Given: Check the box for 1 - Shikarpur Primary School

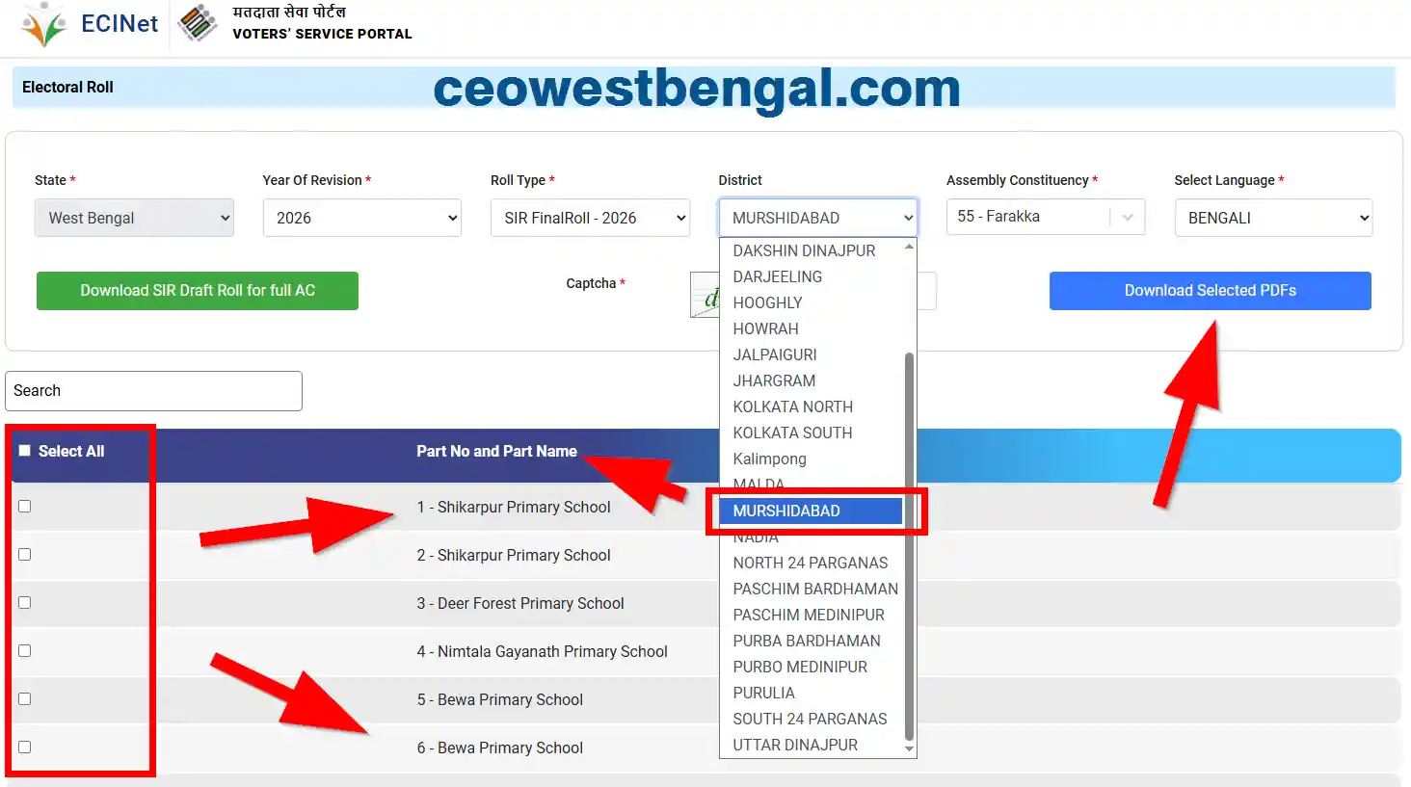Looking at the screenshot, I should click(24, 505).
